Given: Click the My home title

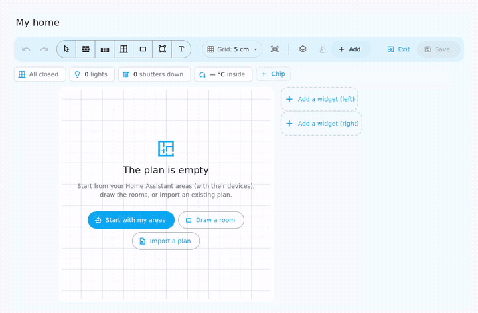Looking at the screenshot, I should coord(38,23).
